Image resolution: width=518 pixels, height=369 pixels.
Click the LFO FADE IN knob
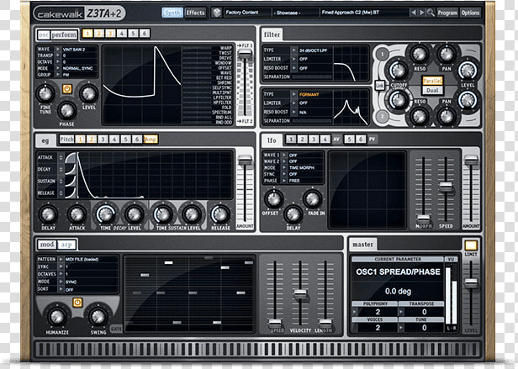coord(312,199)
